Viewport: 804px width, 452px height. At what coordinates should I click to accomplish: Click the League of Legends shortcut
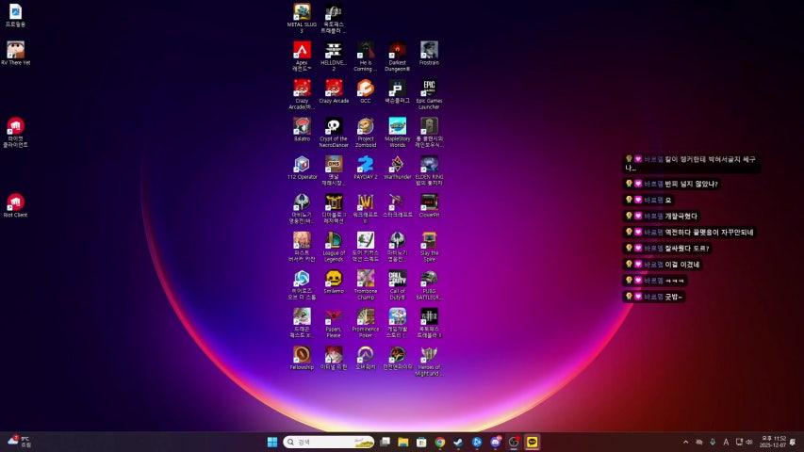click(334, 240)
